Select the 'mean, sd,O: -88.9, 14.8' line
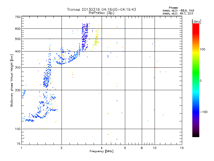The image size is (214, 161). [178, 10]
